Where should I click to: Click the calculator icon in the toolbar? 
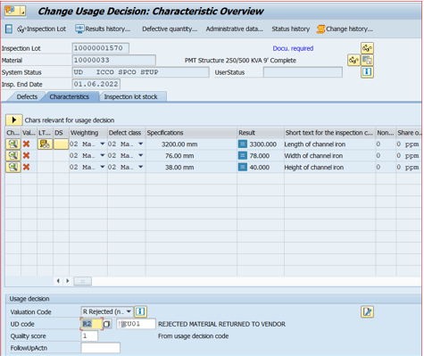pos(9,29)
